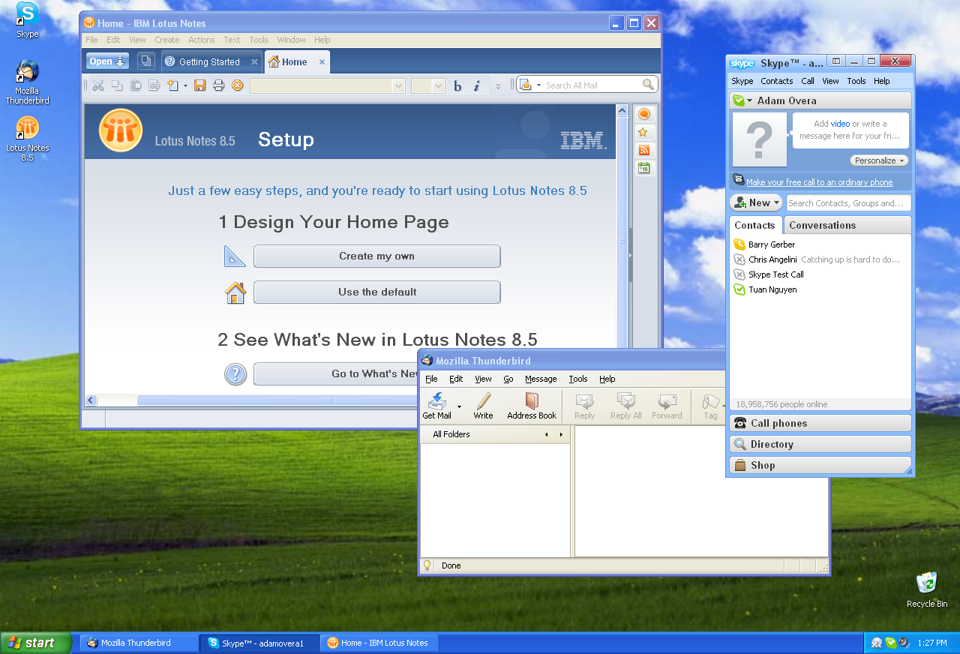Open the Create menu in Lotus Notes
Viewport: 960px width, 654px height.
click(167, 40)
